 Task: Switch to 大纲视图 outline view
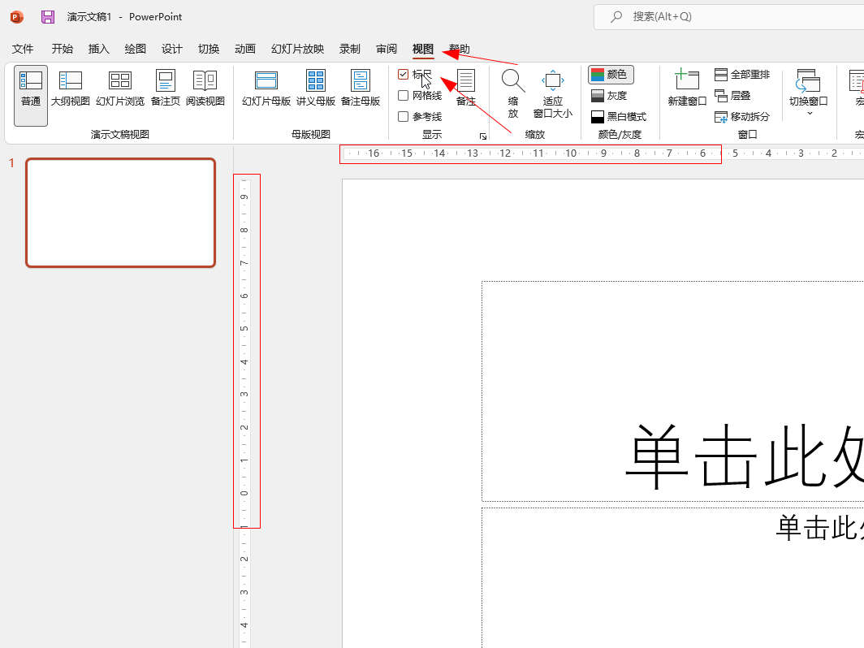click(71, 88)
